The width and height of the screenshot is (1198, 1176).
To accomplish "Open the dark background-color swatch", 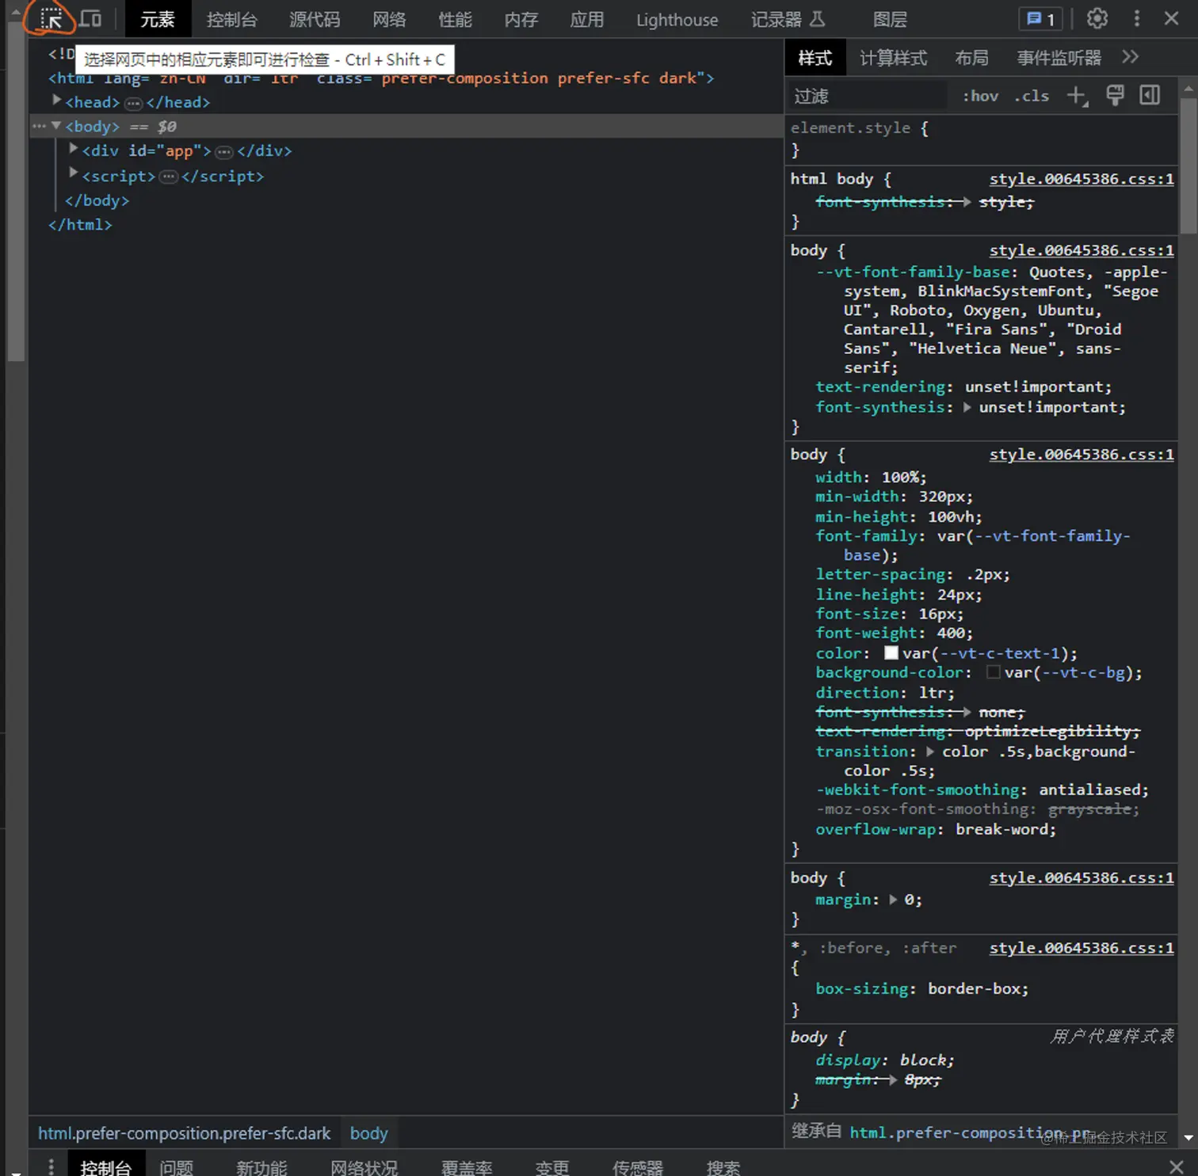I will [994, 672].
